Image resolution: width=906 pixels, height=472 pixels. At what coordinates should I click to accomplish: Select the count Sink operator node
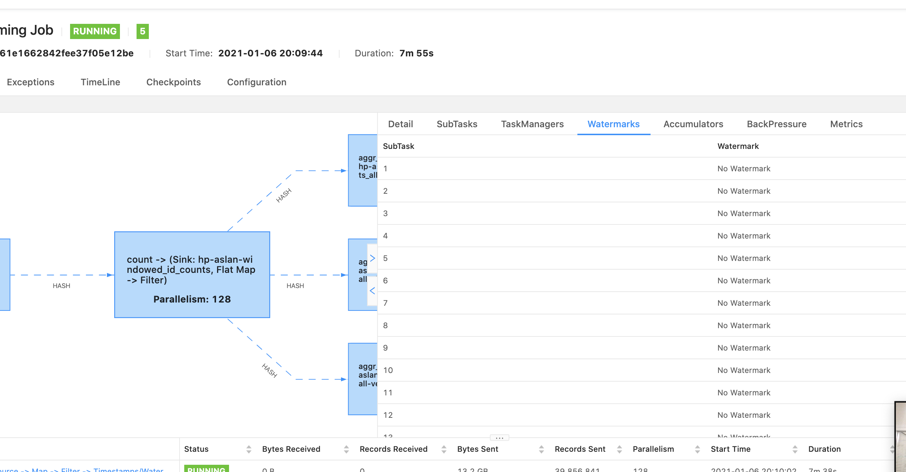192,274
